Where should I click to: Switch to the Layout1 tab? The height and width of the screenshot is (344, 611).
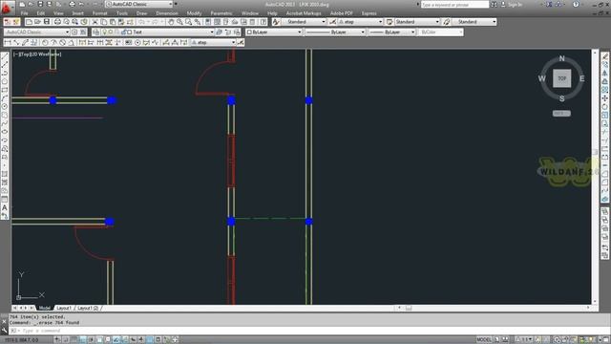tap(64, 308)
